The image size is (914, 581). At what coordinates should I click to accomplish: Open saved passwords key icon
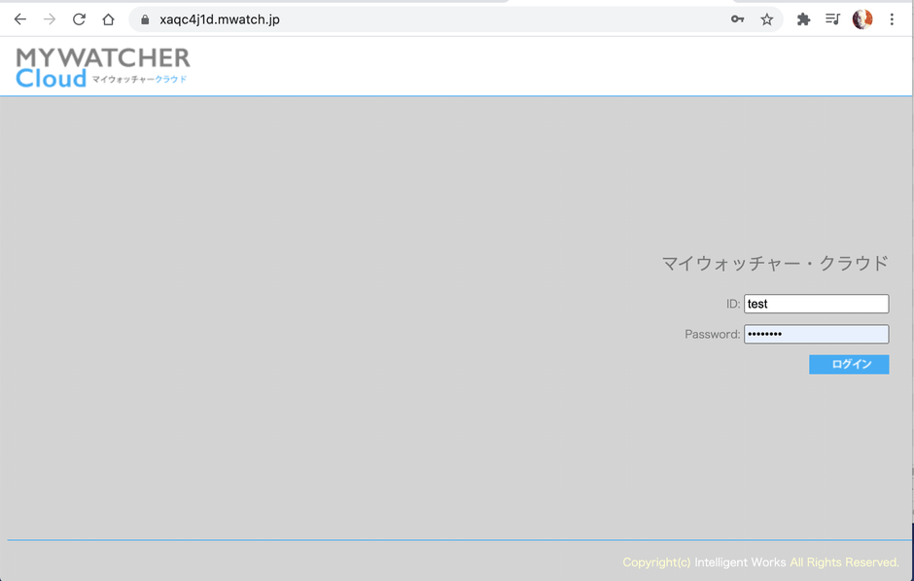[738, 19]
